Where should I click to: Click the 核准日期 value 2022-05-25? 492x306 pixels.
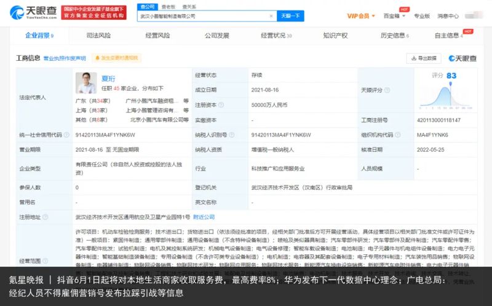pyautogui.click(x=430, y=149)
